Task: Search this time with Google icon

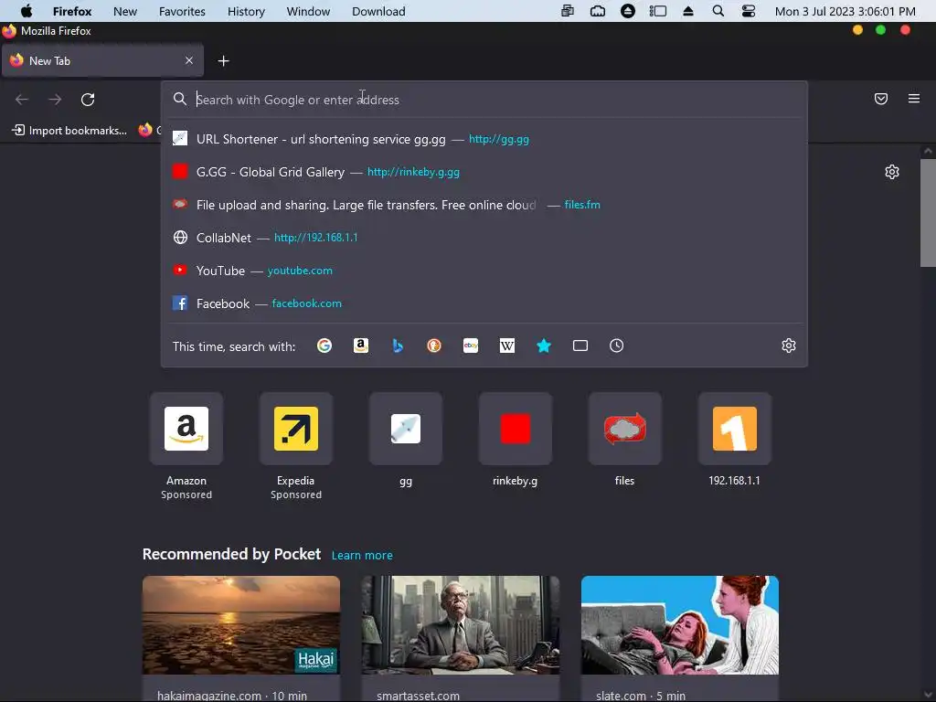Action: click(324, 346)
